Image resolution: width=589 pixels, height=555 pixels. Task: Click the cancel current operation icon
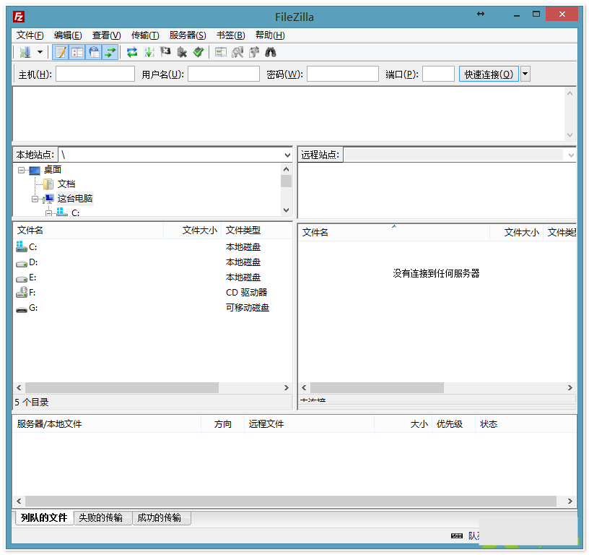pyautogui.click(x=165, y=52)
